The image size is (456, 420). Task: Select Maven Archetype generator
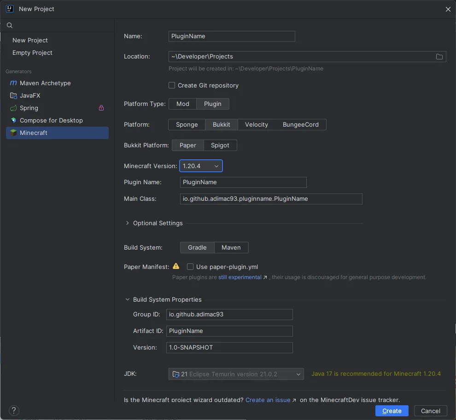[57, 83]
